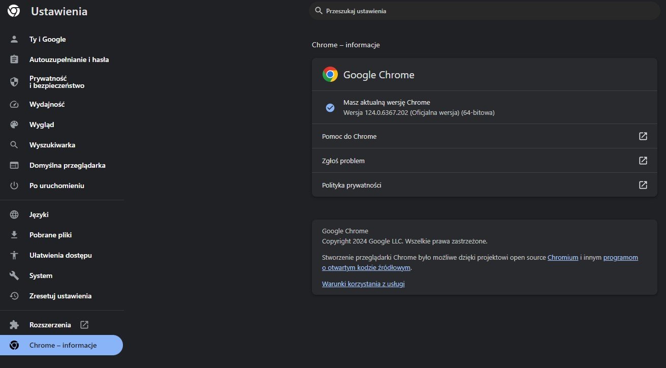Open the Polityka prywatności row
The width and height of the screenshot is (666, 368).
pyautogui.click(x=485, y=185)
